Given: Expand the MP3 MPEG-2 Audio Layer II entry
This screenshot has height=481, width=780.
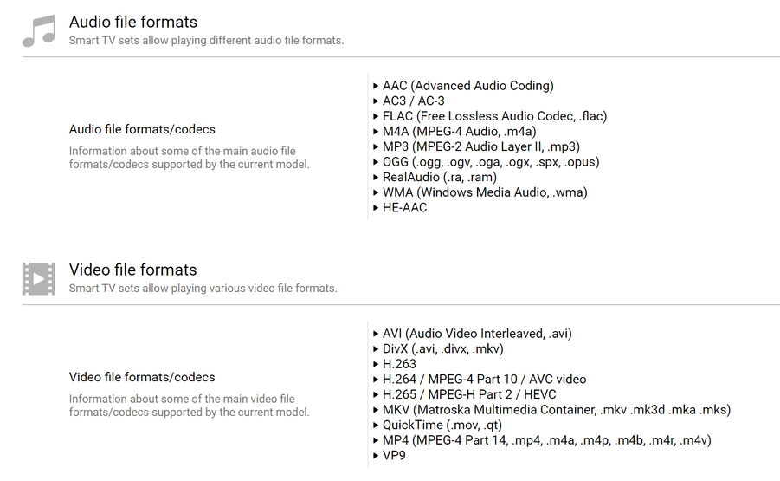Looking at the screenshot, I should 480,146.
